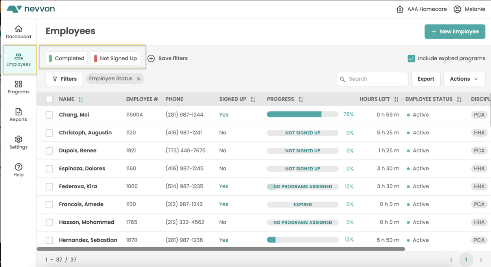Open the Filters panel
Screen dimensions: 491x267
pyautogui.click(x=65, y=79)
